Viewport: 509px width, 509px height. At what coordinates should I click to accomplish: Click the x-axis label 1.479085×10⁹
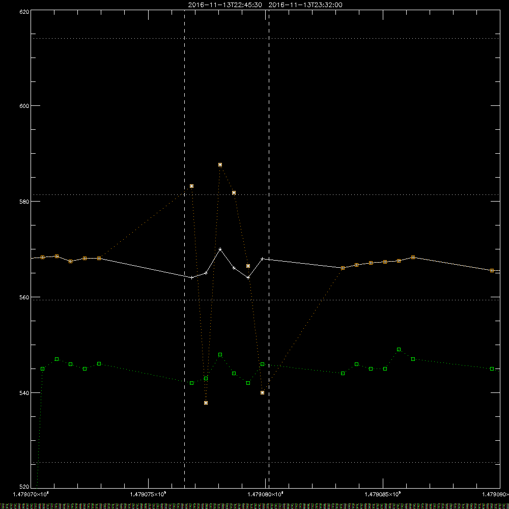pyautogui.click(x=383, y=494)
